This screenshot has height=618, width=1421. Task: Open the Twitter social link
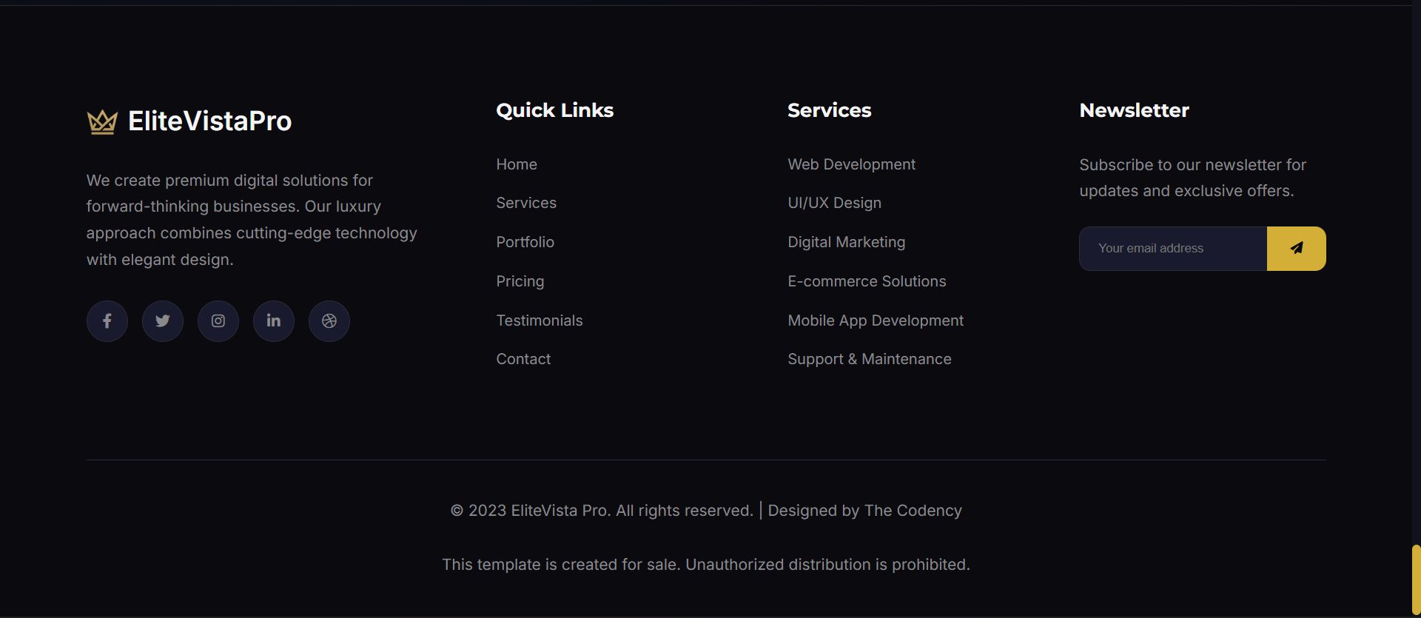pyautogui.click(x=163, y=321)
